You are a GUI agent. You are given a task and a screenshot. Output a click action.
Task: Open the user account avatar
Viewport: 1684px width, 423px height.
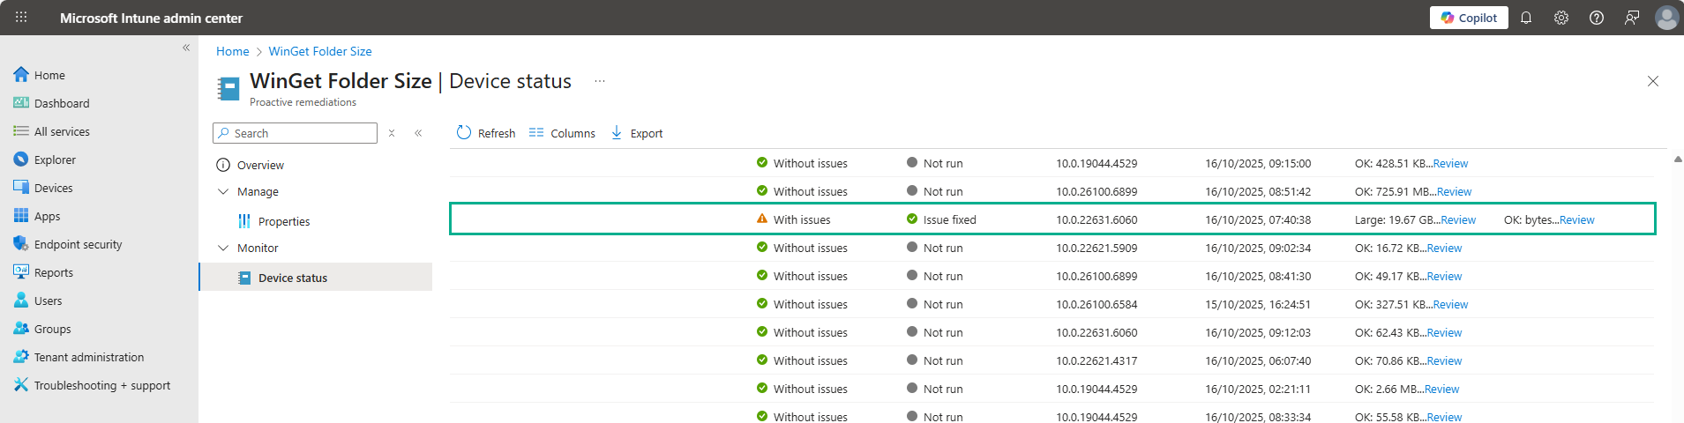tap(1666, 18)
